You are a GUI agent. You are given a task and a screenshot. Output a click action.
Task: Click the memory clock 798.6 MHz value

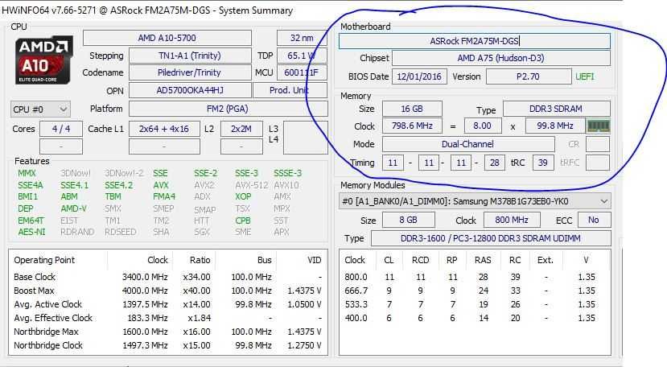(412, 126)
